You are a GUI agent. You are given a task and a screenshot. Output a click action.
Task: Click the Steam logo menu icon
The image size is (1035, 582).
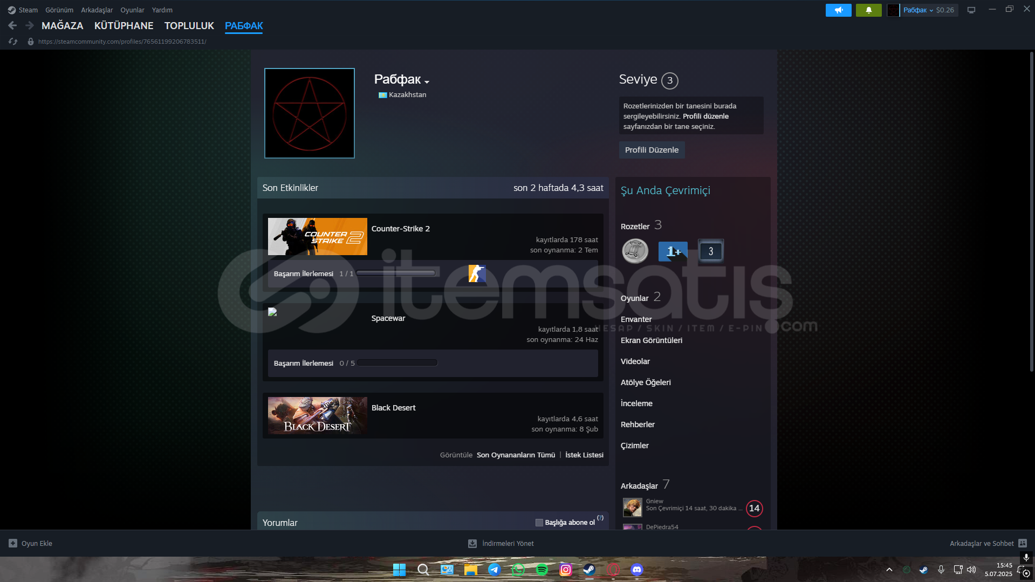click(12, 10)
